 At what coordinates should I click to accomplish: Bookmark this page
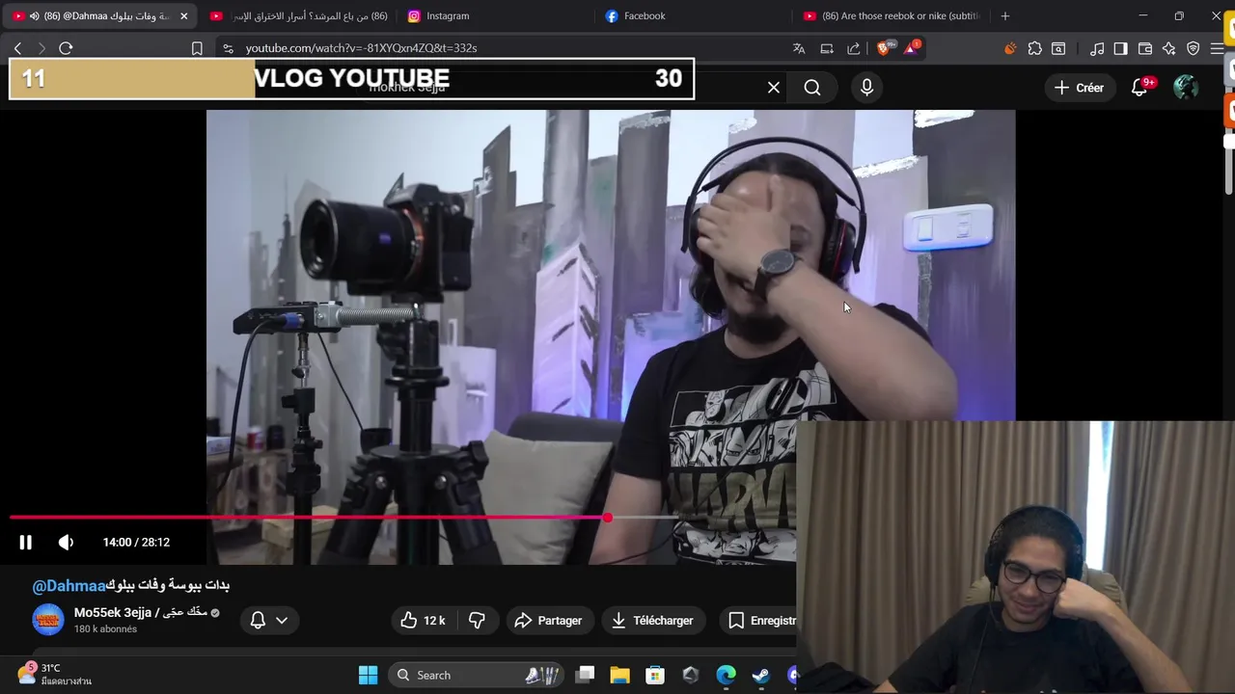point(197,48)
